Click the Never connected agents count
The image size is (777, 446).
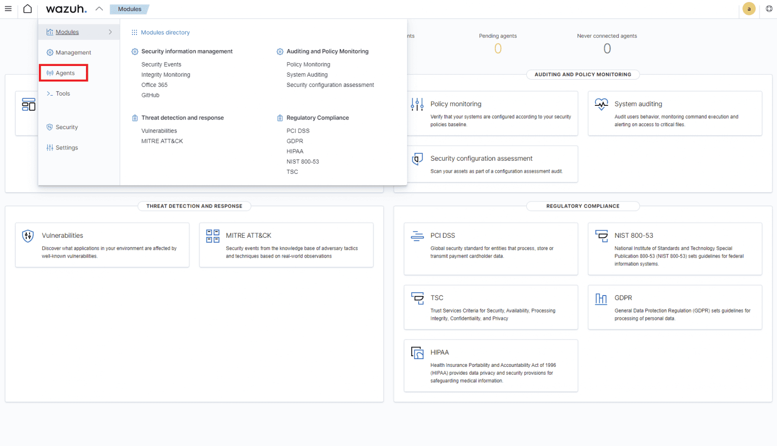click(x=607, y=49)
